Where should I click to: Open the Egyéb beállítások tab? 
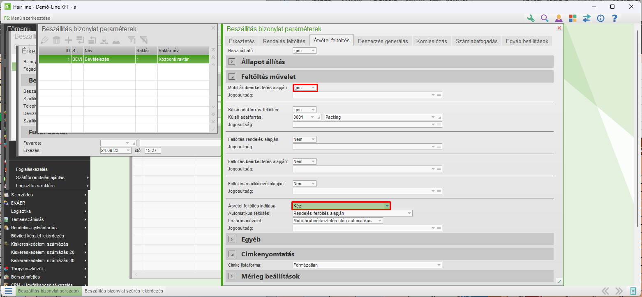tap(527, 41)
